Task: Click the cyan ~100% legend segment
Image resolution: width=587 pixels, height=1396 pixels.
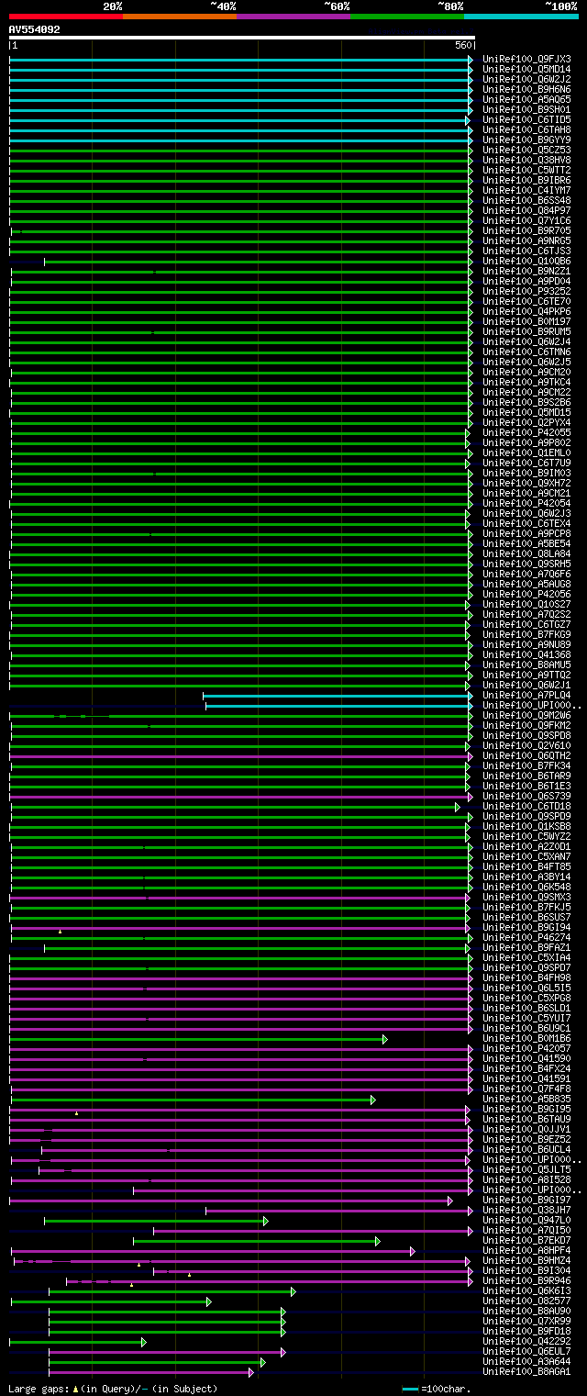Action: pos(521,16)
